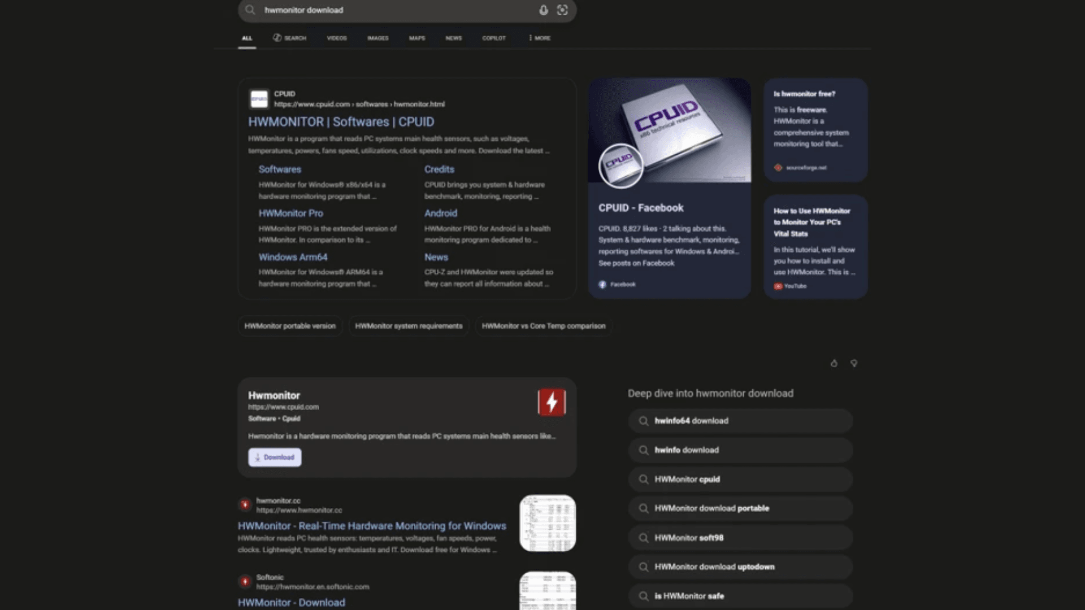1085x610 pixels.
Task: Expand the More search options menu
Action: [540, 38]
